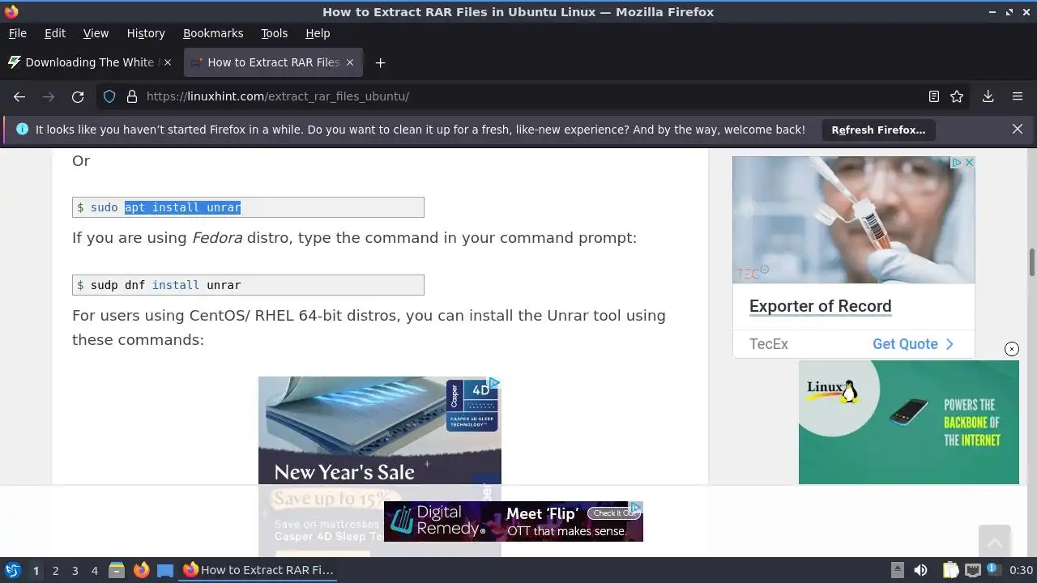Close the Linux sidebar ad overlay
The width and height of the screenshot is (1037, 583).
click(1012, 349)
